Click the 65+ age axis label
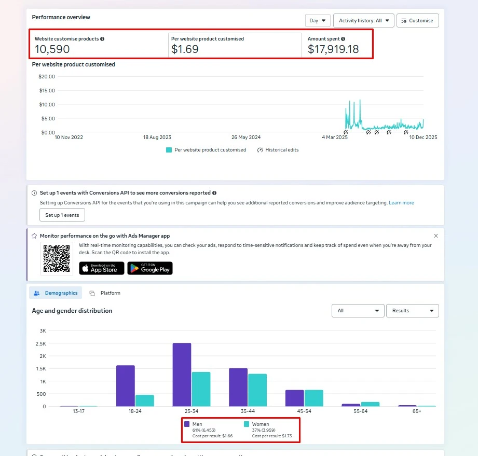This screenshot has width=478, height=456. (x=417, y=411)
